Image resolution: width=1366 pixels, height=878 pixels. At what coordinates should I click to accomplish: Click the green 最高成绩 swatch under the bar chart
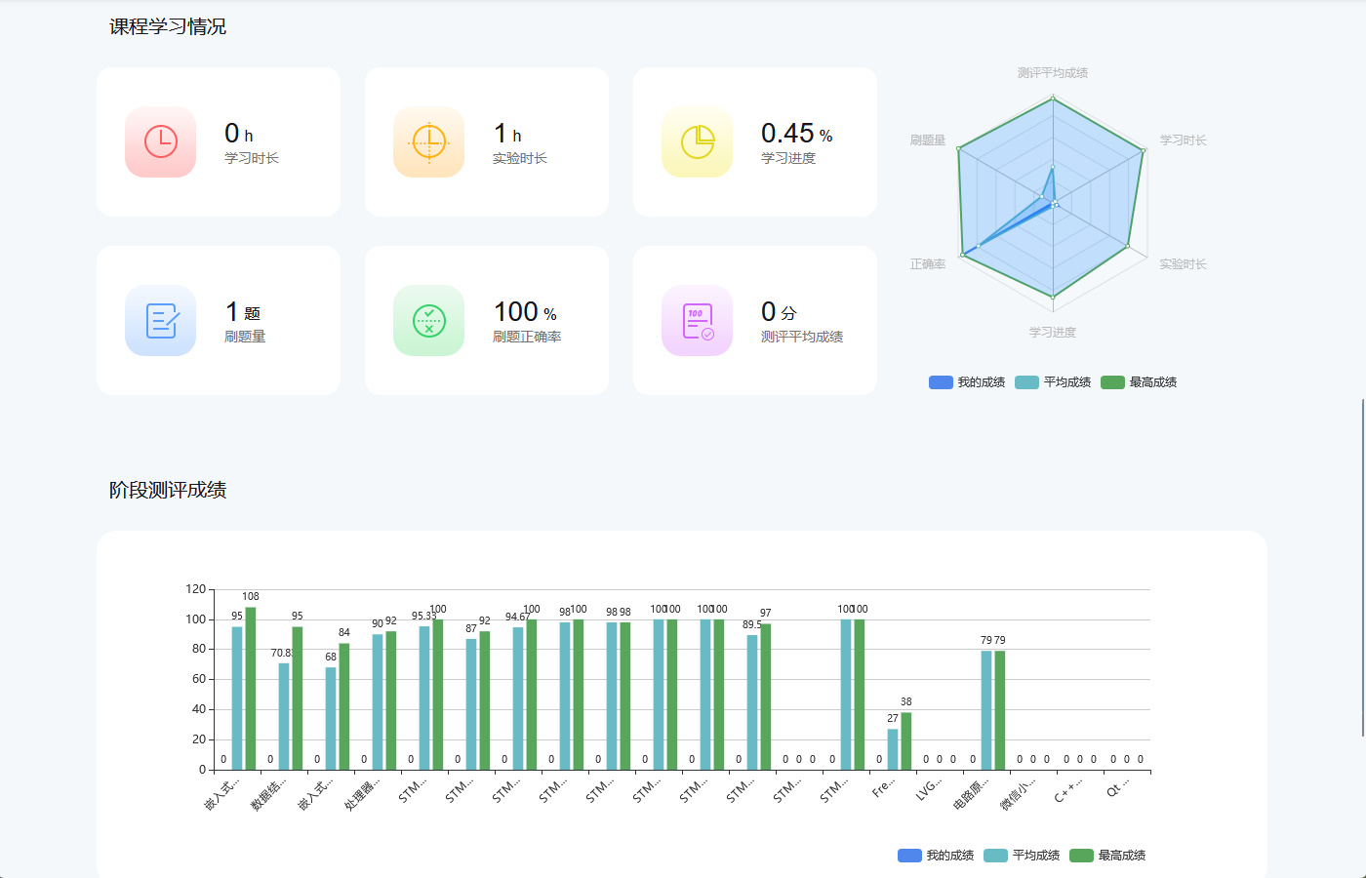1081,856
